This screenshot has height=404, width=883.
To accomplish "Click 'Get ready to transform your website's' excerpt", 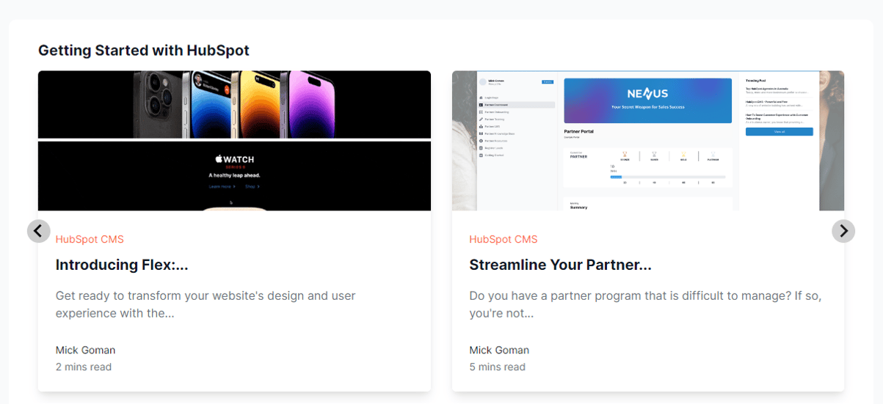I will 206,304.
